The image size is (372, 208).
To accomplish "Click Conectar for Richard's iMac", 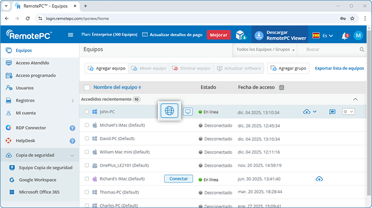I will (178, 179).
